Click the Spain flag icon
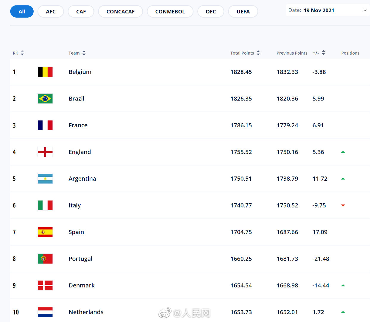Viewport: 370px width, 322px height. coord(45,232)
